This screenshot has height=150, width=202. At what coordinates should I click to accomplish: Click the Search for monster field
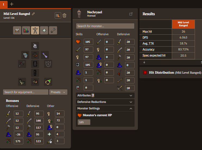pyautogui.click(x=105, y=26)
